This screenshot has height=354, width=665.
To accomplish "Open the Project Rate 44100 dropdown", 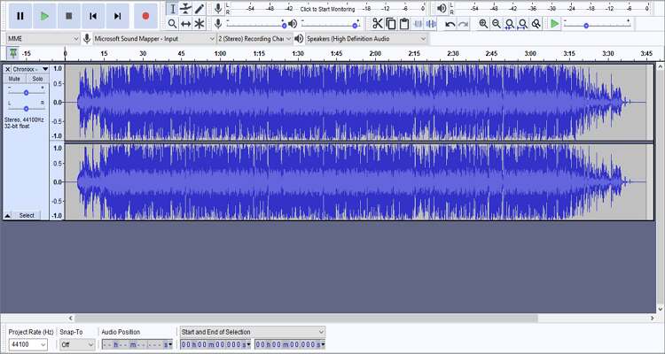I will (x=28, y=344).
